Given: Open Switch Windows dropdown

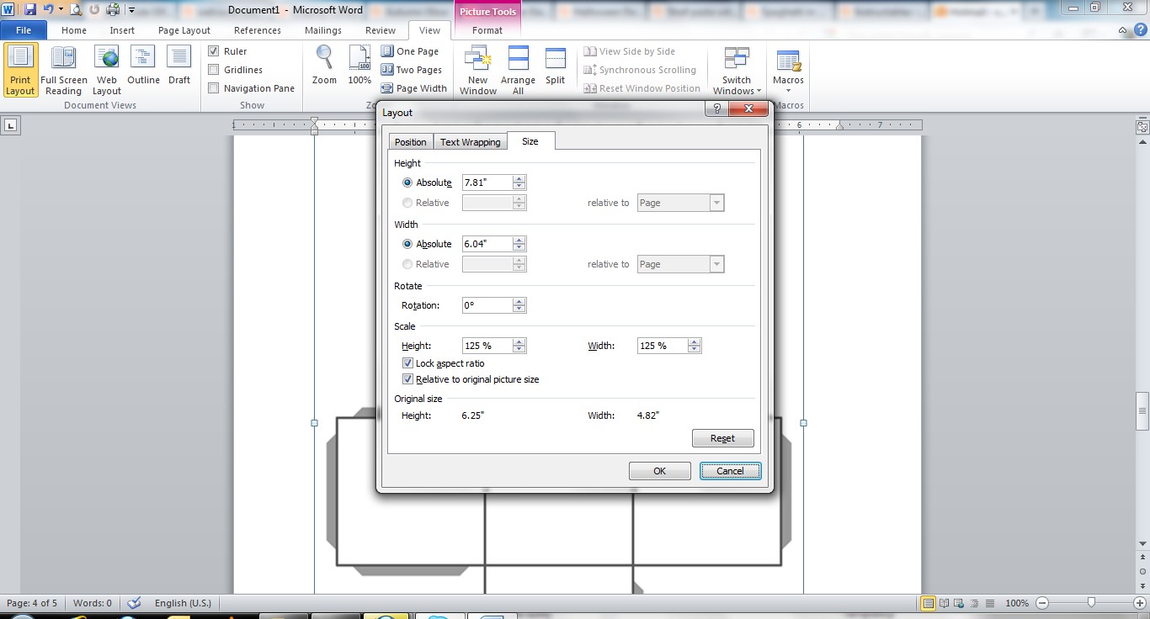Looking at the screenshot, I should (x=737, y=70).
